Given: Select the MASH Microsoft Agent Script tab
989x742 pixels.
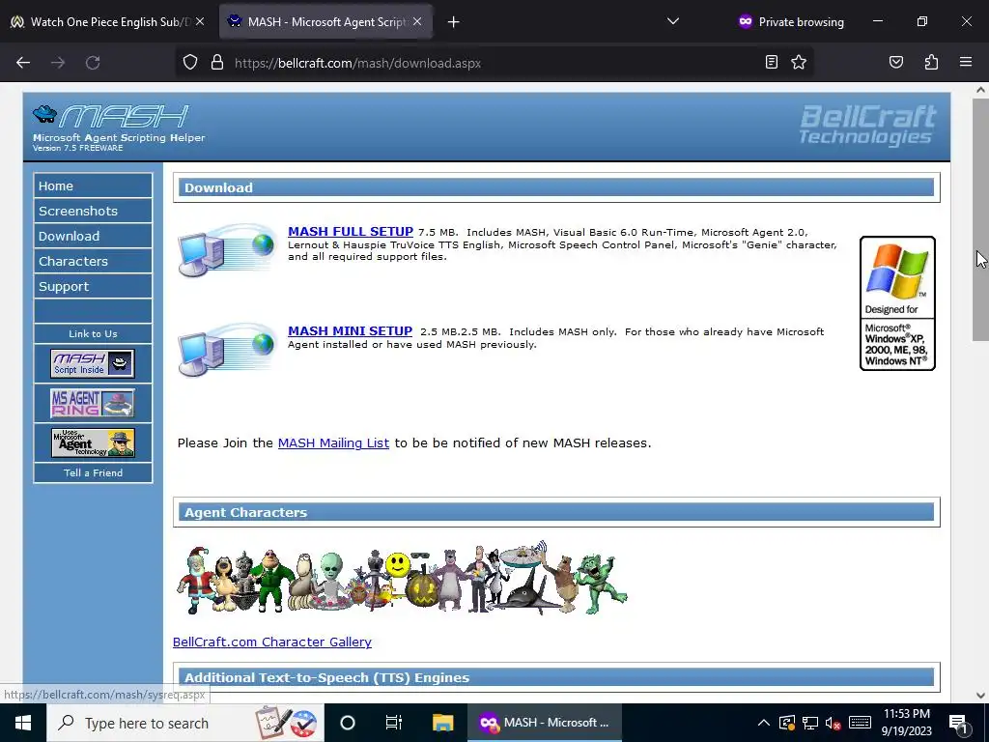Looking at the screenshot, I should 325,21.
